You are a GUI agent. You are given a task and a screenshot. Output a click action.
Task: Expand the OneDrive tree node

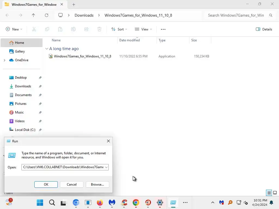pyautogui.click(x=4, y=60)
